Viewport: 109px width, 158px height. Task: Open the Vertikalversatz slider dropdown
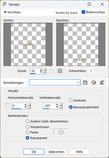(61, 106)
